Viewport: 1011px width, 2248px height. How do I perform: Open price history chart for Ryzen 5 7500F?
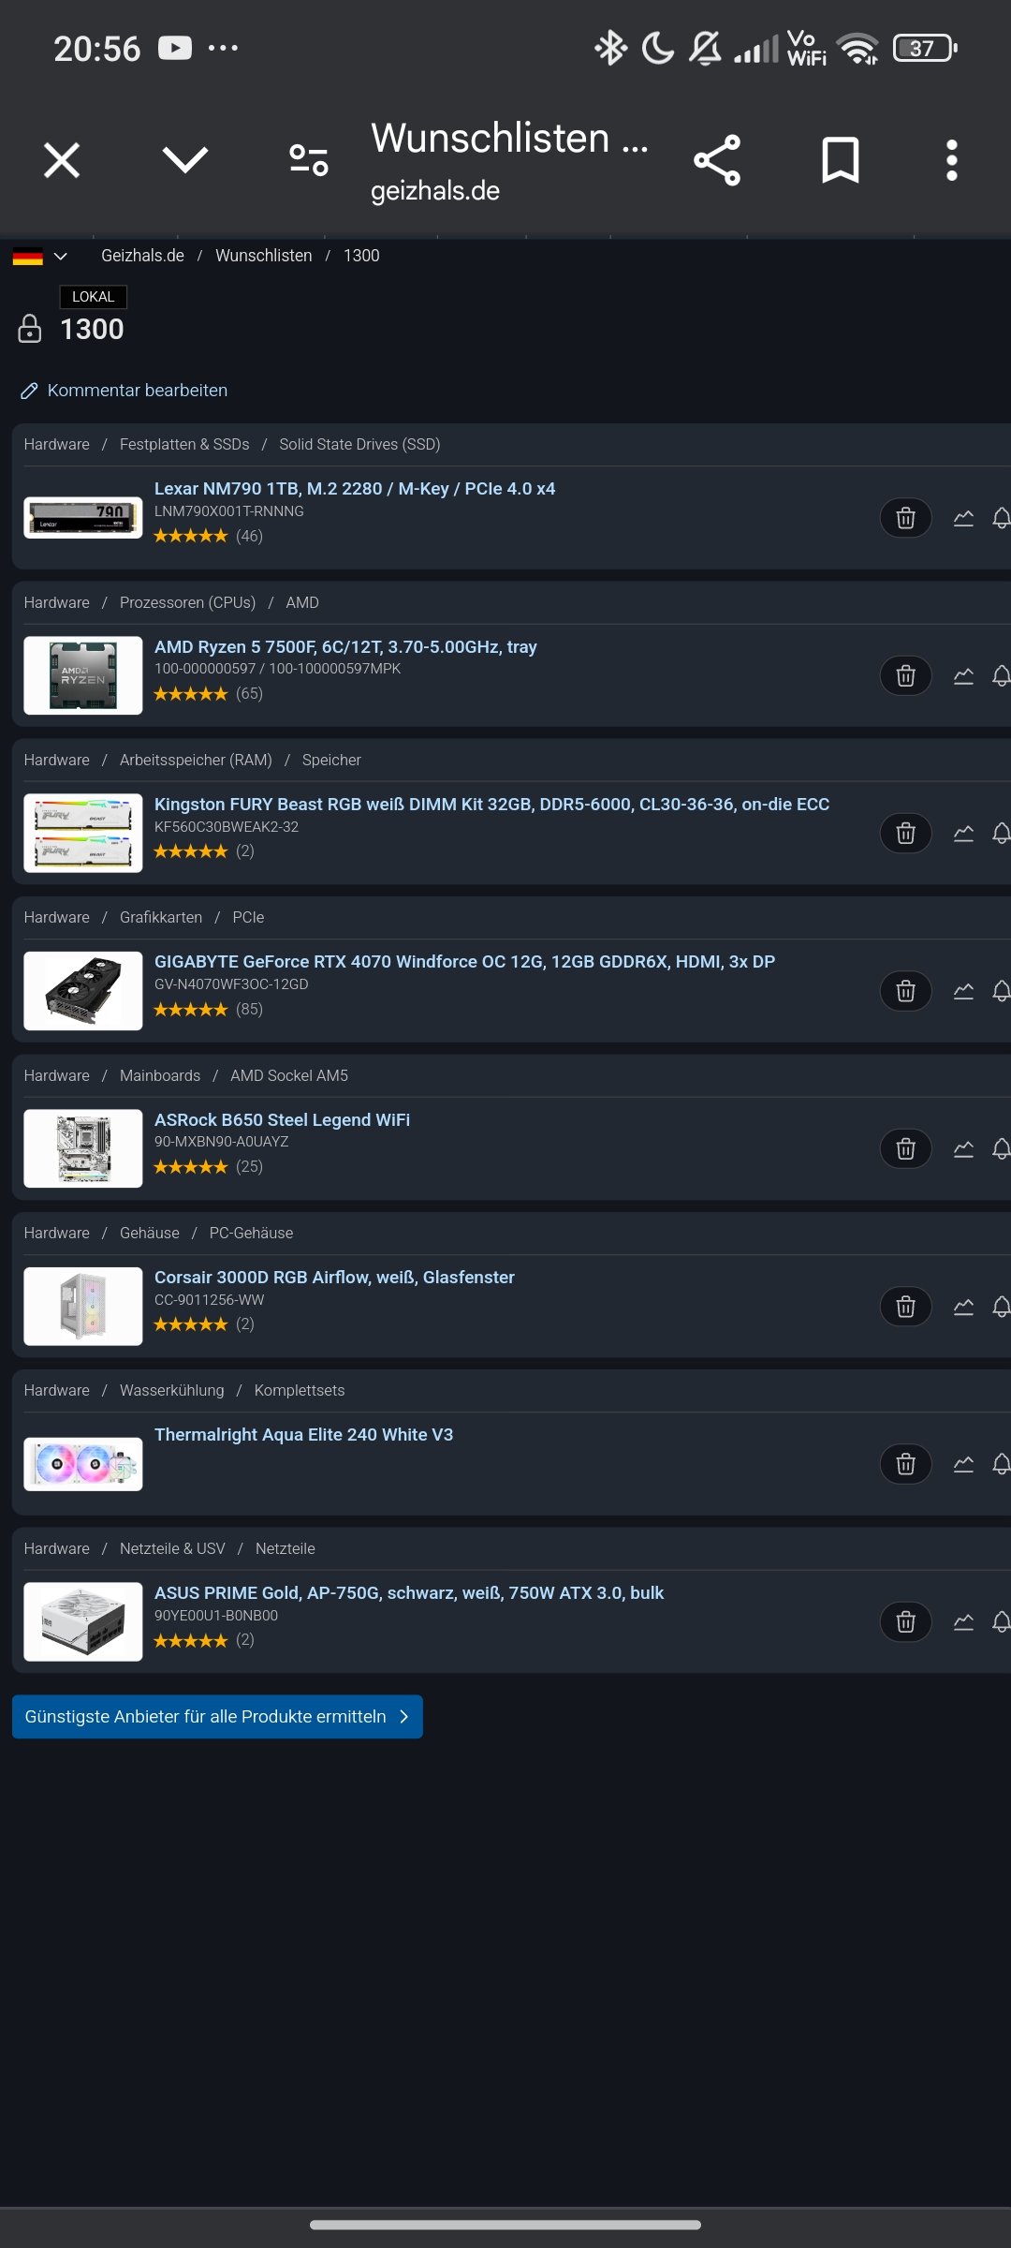[x=963, y=675]
